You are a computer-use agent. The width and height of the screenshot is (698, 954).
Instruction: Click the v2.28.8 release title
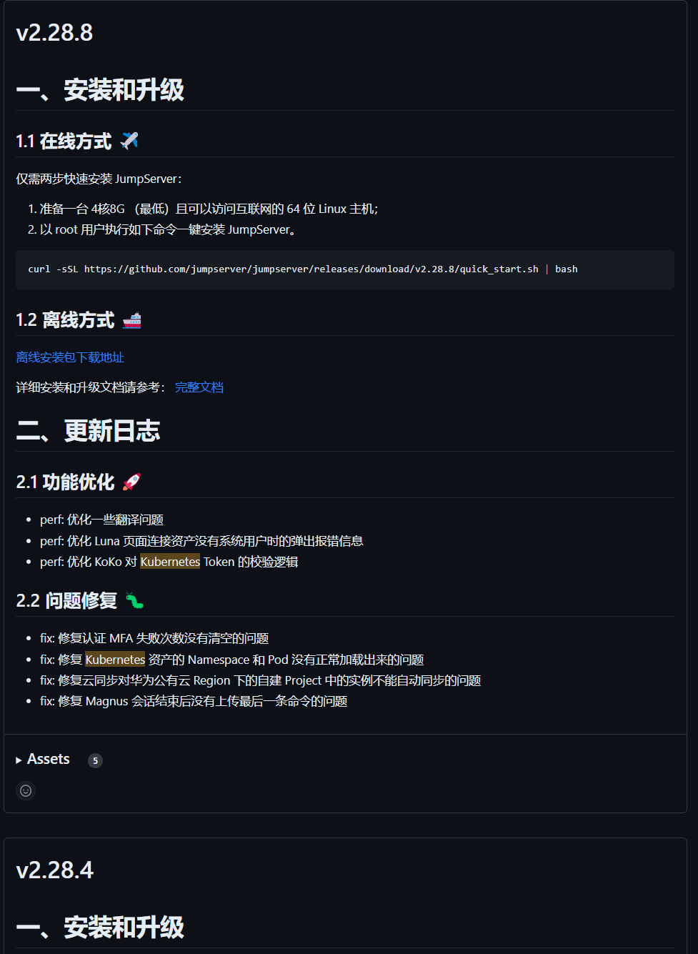[x=54, y=33]
